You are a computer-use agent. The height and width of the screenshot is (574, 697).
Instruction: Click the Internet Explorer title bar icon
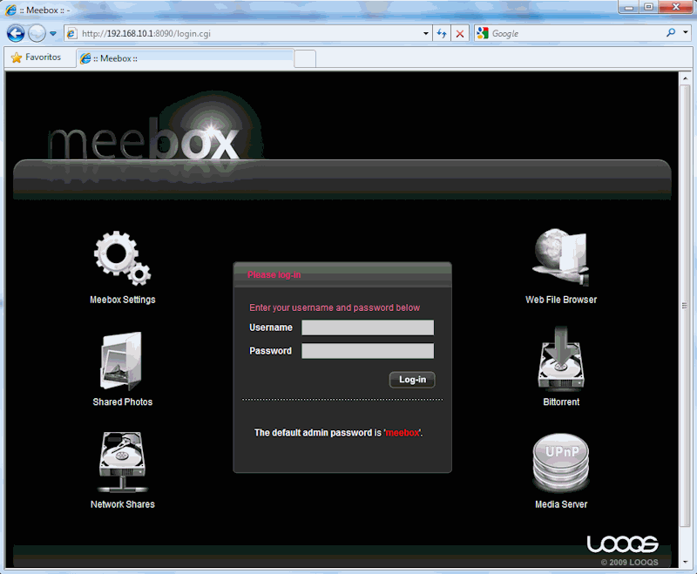click(x=10, y=10)
